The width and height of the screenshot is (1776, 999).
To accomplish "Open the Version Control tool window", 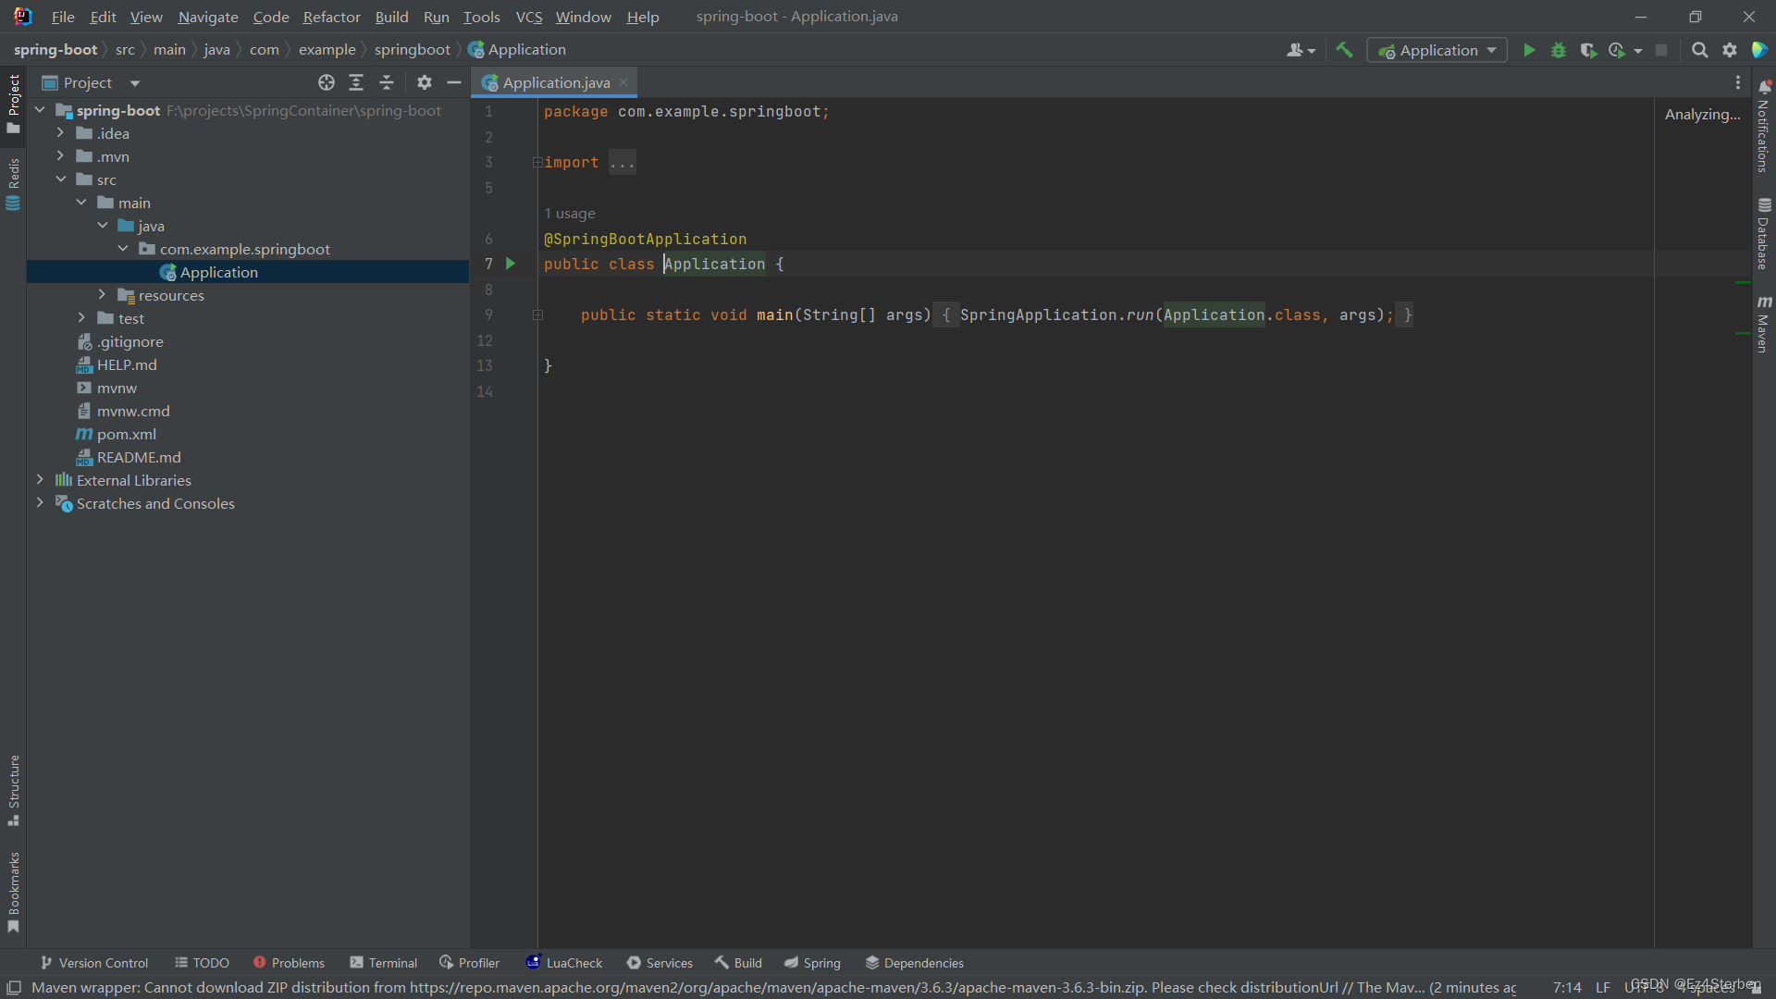I will click(x=94, y=963).
